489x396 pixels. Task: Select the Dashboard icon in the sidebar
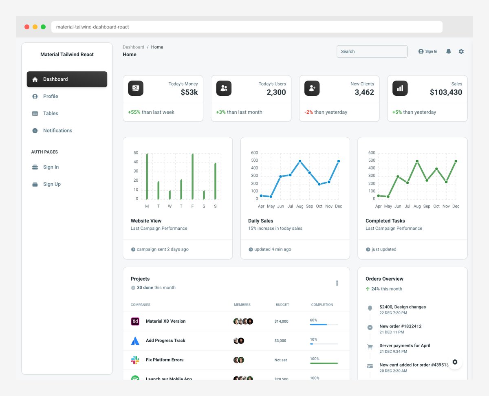35,79
